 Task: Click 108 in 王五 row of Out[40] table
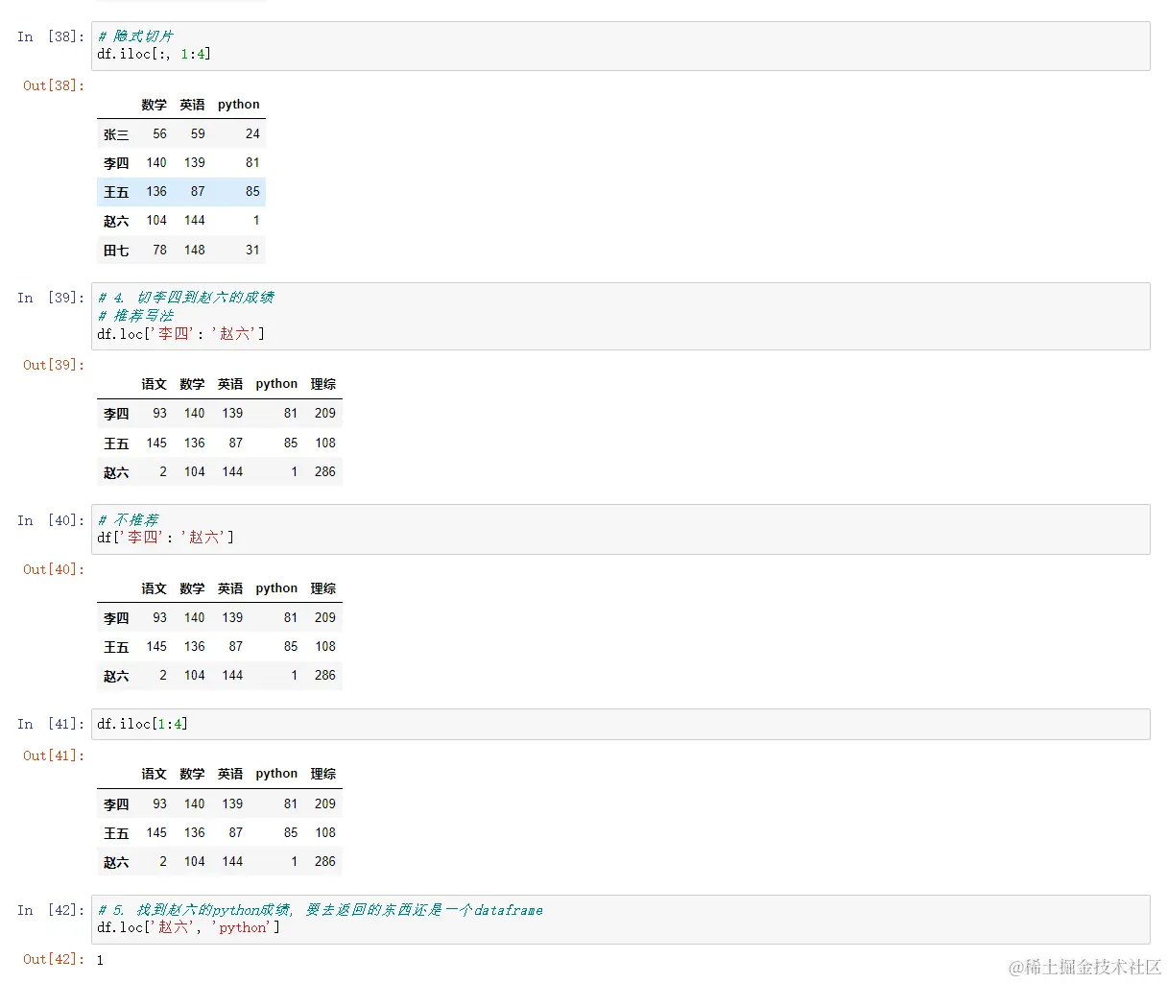(x=325, y=647)
